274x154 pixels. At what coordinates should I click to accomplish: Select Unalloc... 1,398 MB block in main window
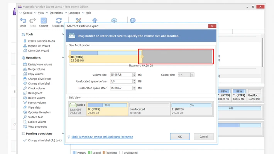(254, 95)
